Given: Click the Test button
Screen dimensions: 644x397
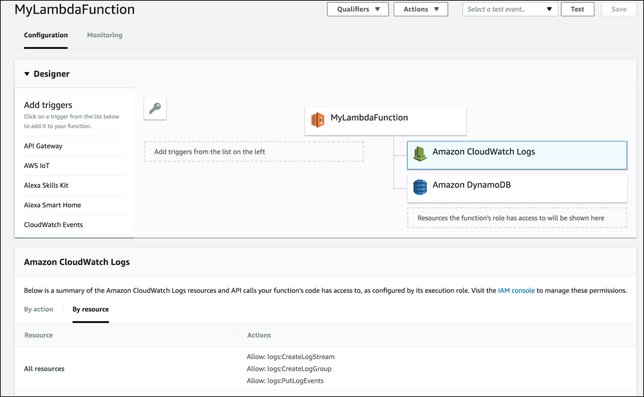Looking at the screenshot, I should point(577,9).
